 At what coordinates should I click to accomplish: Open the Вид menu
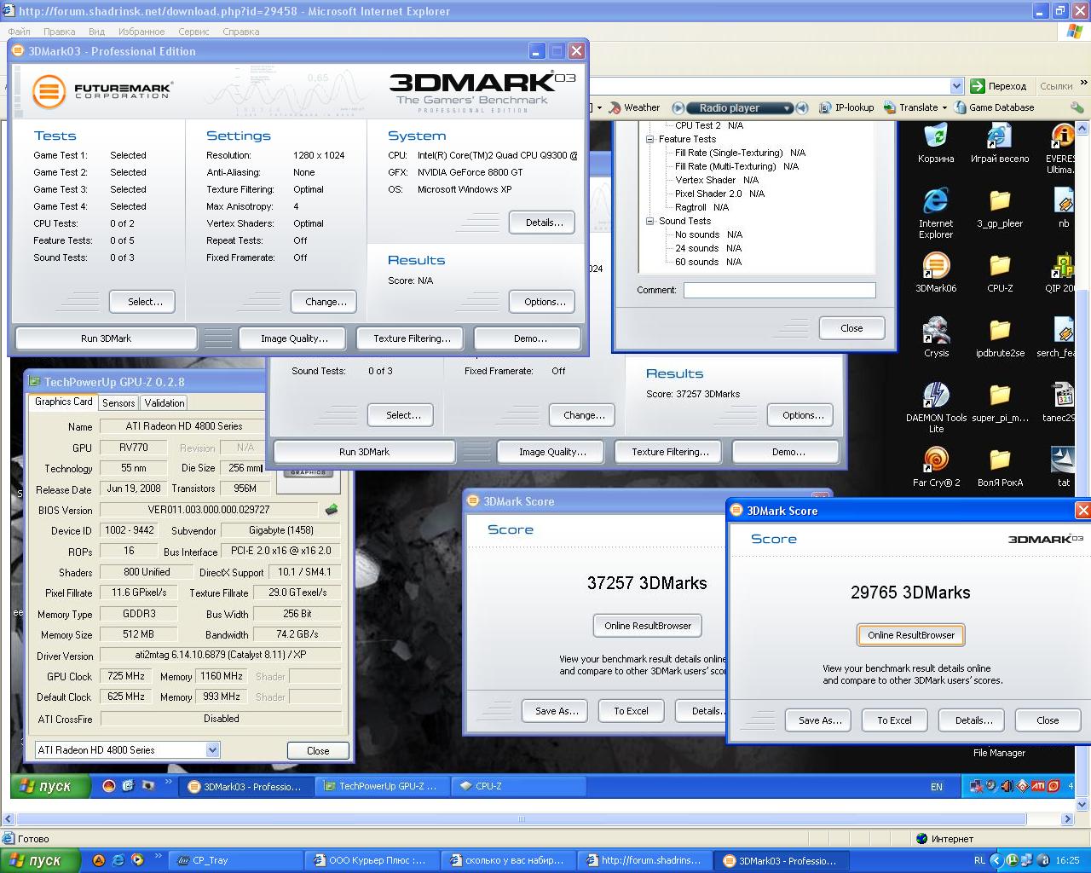coord(96,32)
